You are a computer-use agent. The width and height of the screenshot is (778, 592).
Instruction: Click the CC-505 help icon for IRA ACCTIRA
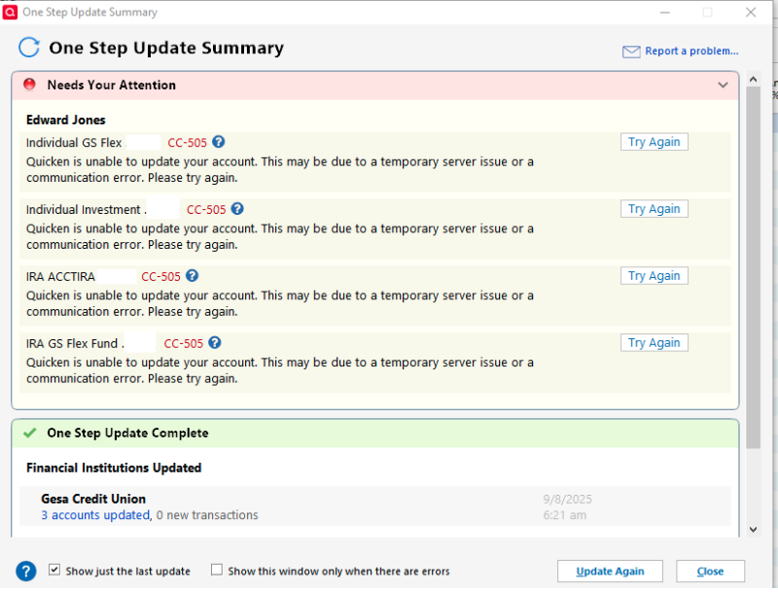192,276
